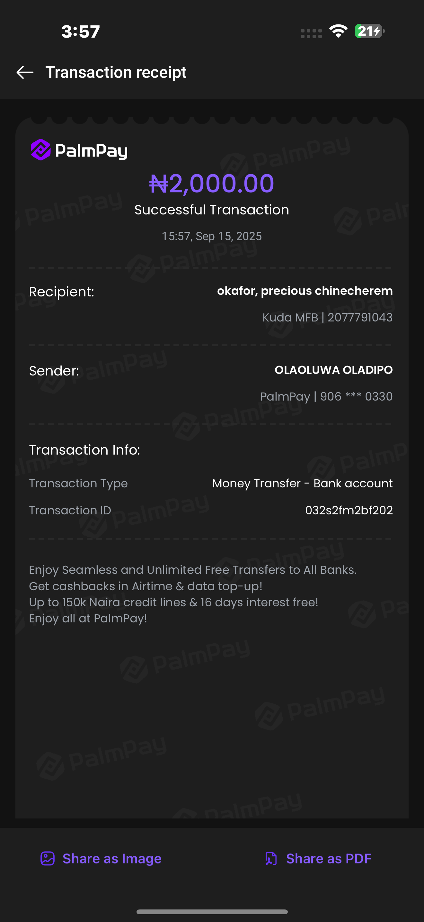Tap the PalmPay logo icon
The height and width of the screenshot is (922, 424).
41,149
